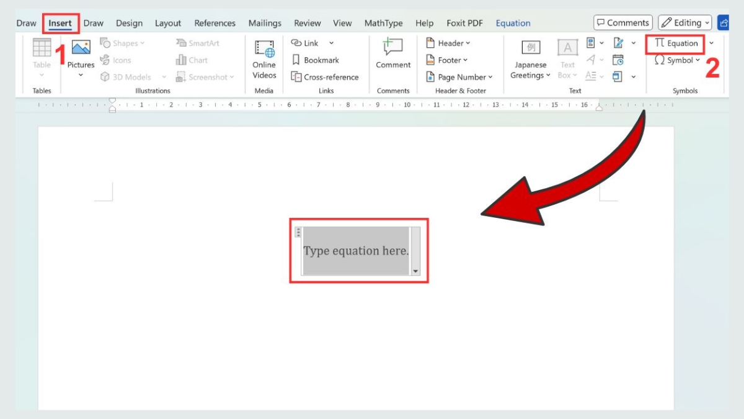
Task: Click the Pictures icon in Illustrations
Action: [81, 47]
